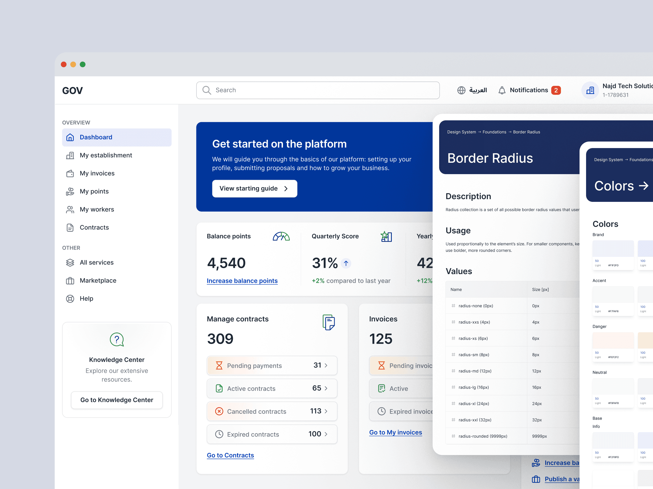Select the Brand 50 Light color swatch
The height and width of the screenshot is (489, 653).
click(x=613, y=249)
